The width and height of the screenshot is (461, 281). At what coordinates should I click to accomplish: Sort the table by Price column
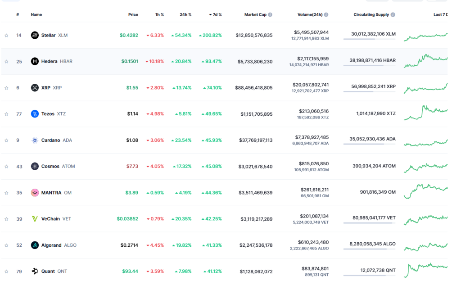(133, 14)
